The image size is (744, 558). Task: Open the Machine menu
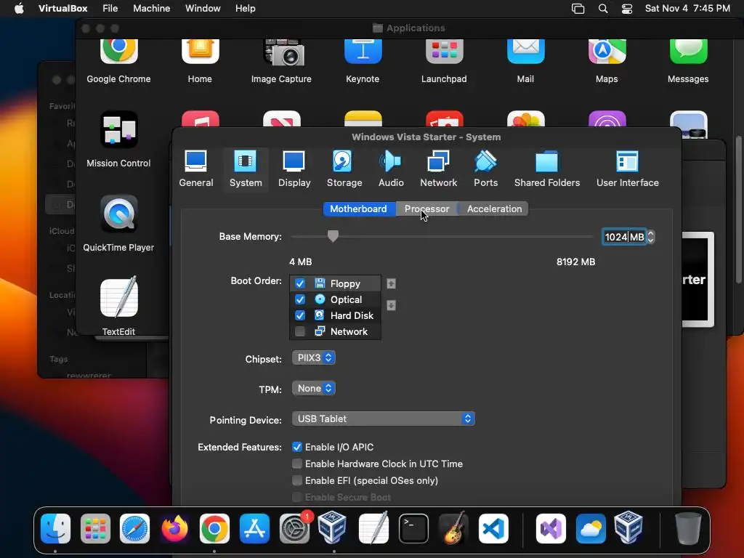(151, 9)
